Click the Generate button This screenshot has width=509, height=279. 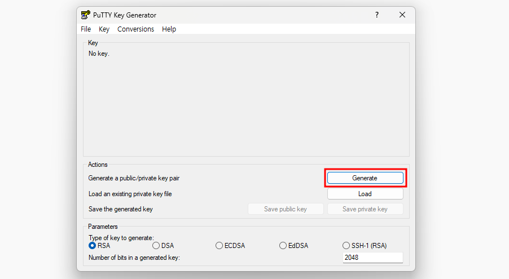(x=365, y=178)
